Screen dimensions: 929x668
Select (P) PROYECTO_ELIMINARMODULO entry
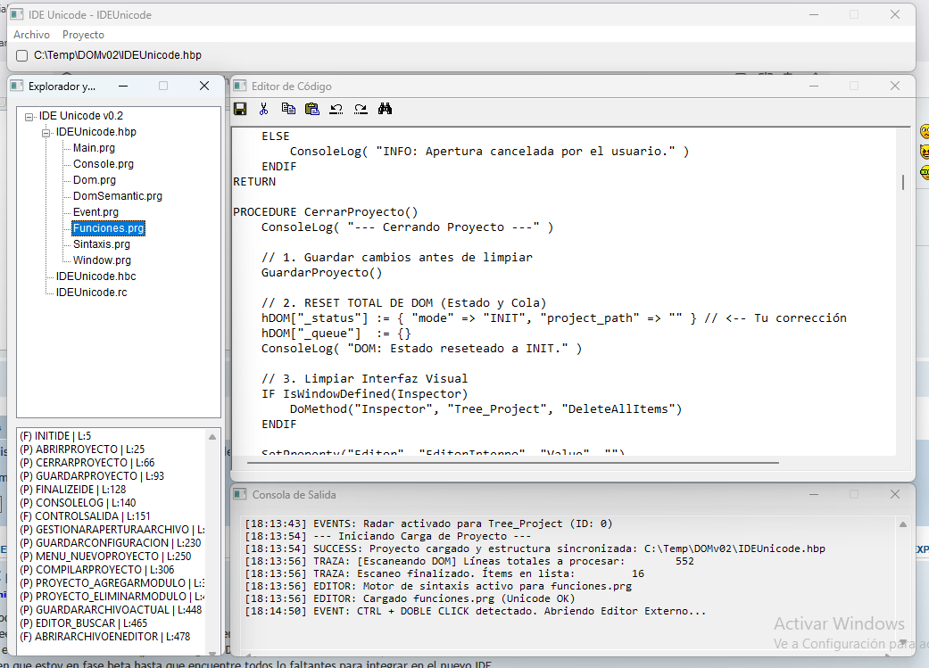coord(112,597)
